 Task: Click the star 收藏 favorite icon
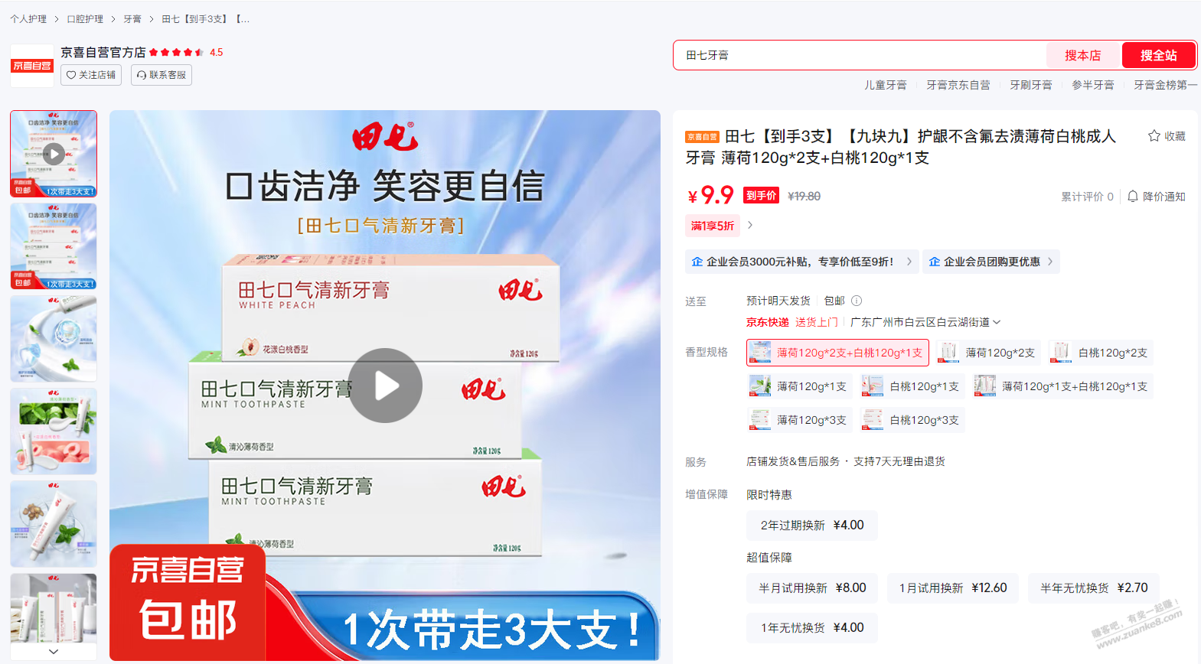pos(1154,136)
